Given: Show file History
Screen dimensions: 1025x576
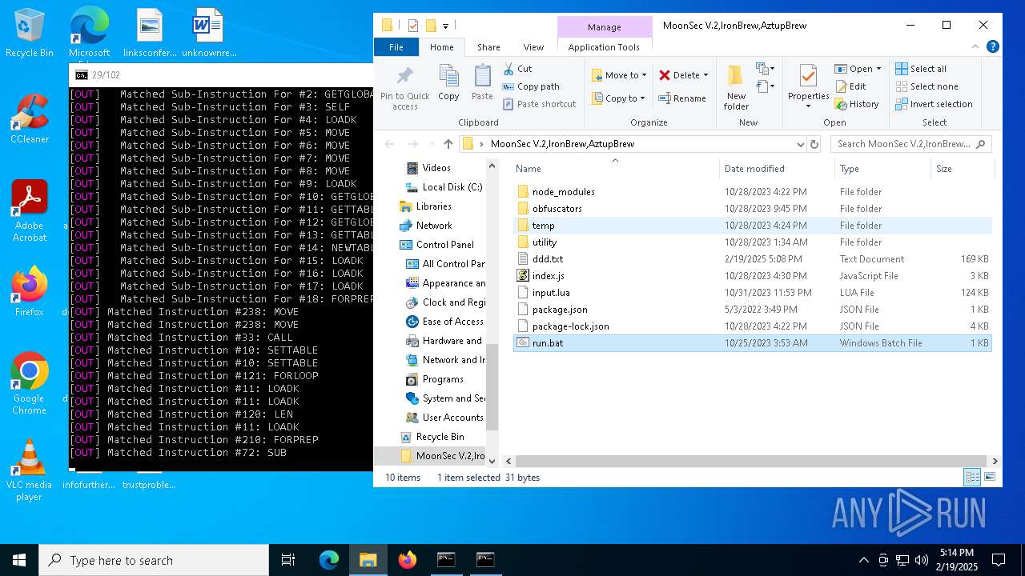Looking at the screenshot, I should pos(857,104).
